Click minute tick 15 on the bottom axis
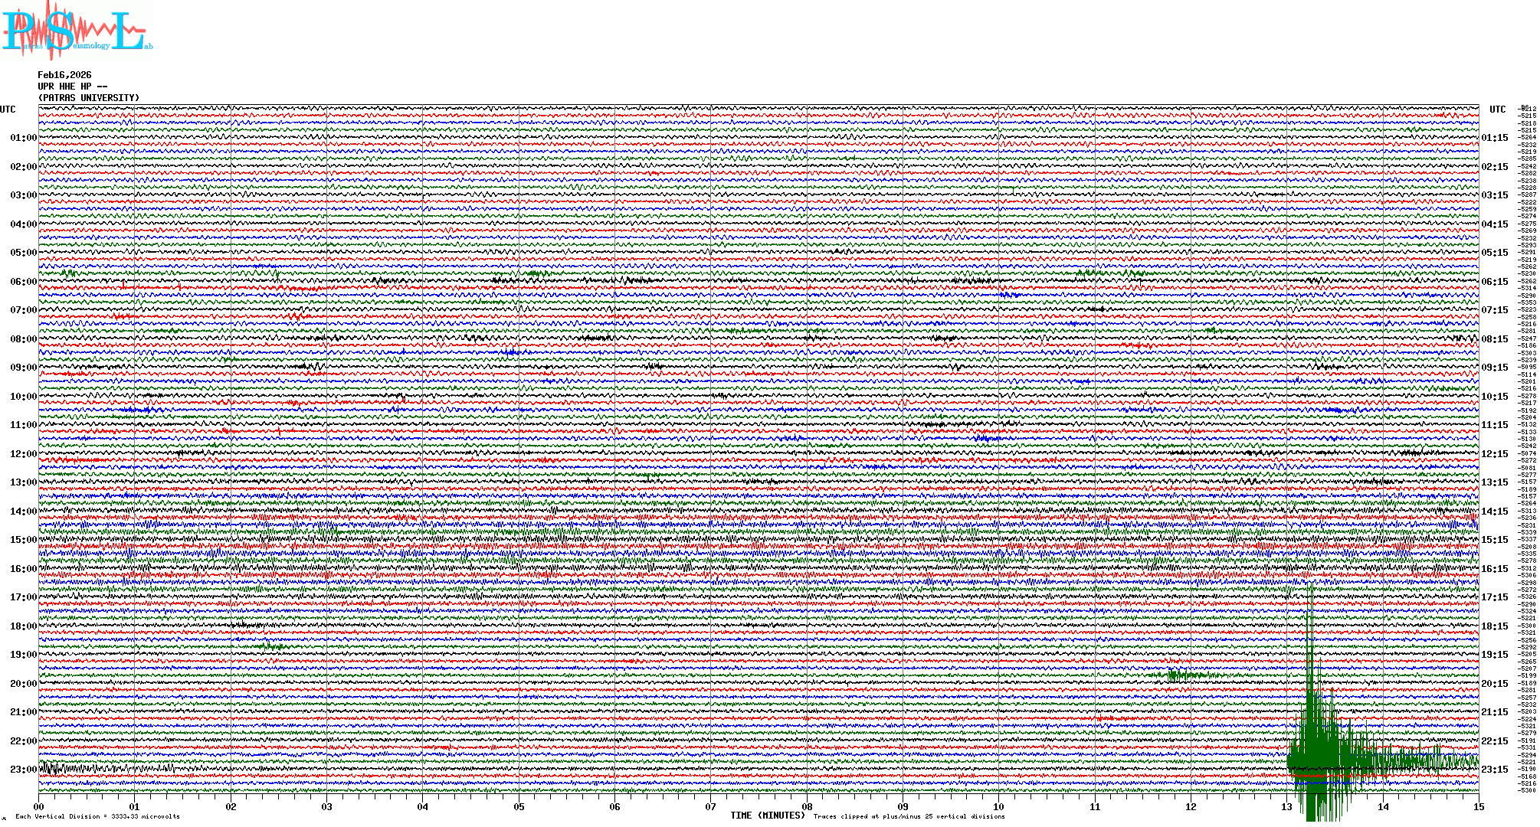The height and width of the screenshot is (827, 1540). click(1478, 806)
